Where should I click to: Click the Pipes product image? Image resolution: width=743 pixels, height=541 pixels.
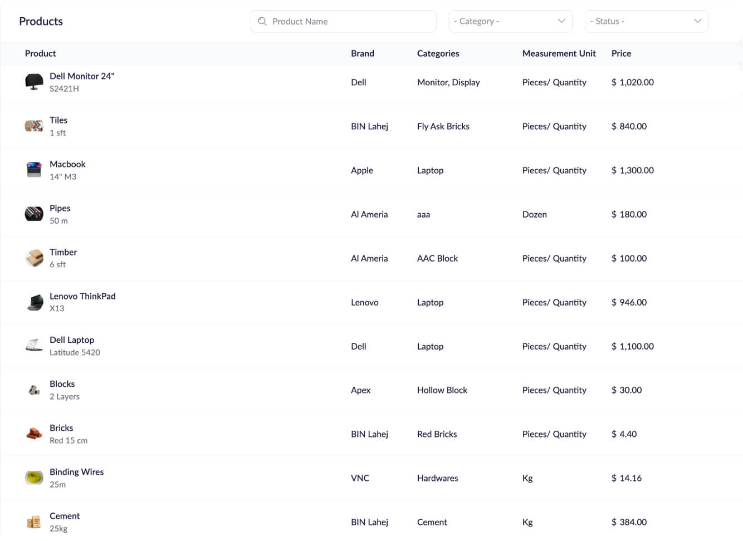(x=33, y=214)
